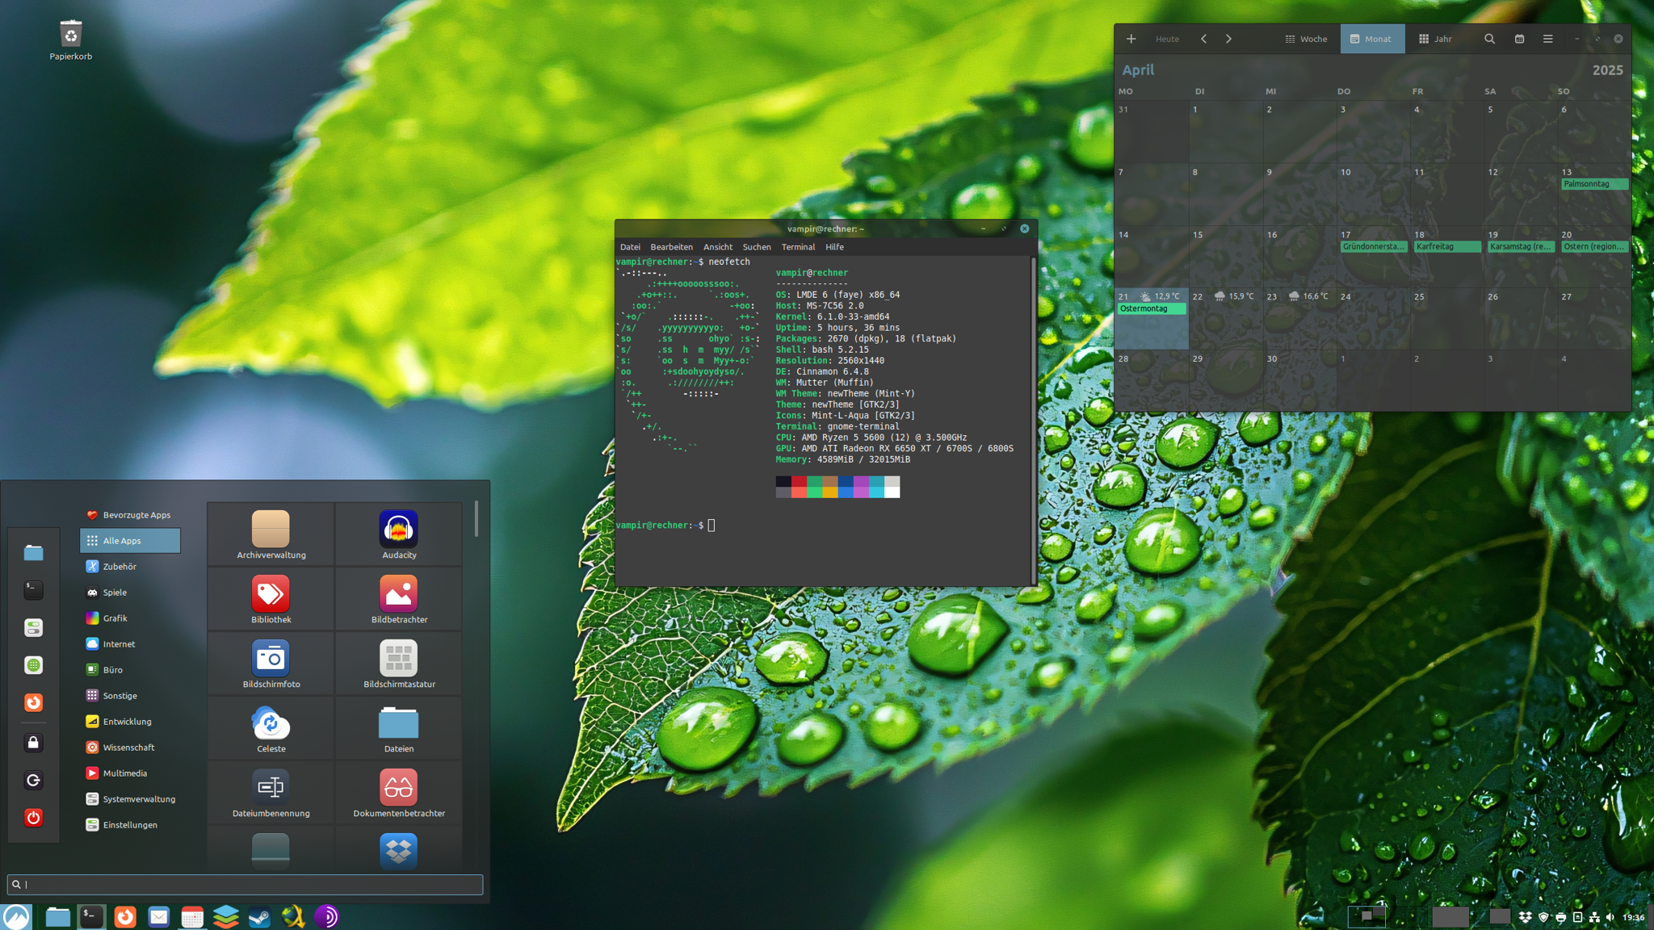The image size is (1654, 930).
Task: Switch calendar to Jahr view
Action: [x=1435, y=39]
